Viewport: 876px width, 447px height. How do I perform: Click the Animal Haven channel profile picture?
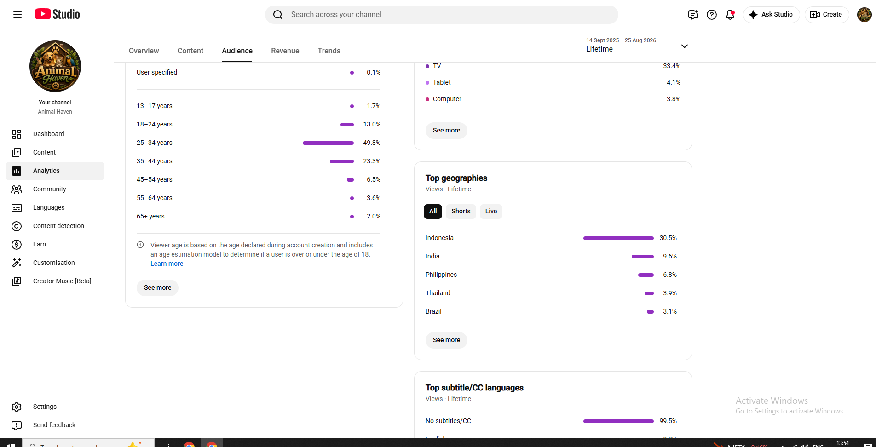point(55,66)
